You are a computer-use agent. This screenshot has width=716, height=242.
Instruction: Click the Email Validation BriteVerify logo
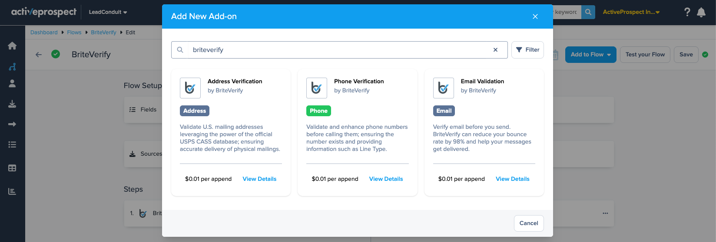point(444,88)
